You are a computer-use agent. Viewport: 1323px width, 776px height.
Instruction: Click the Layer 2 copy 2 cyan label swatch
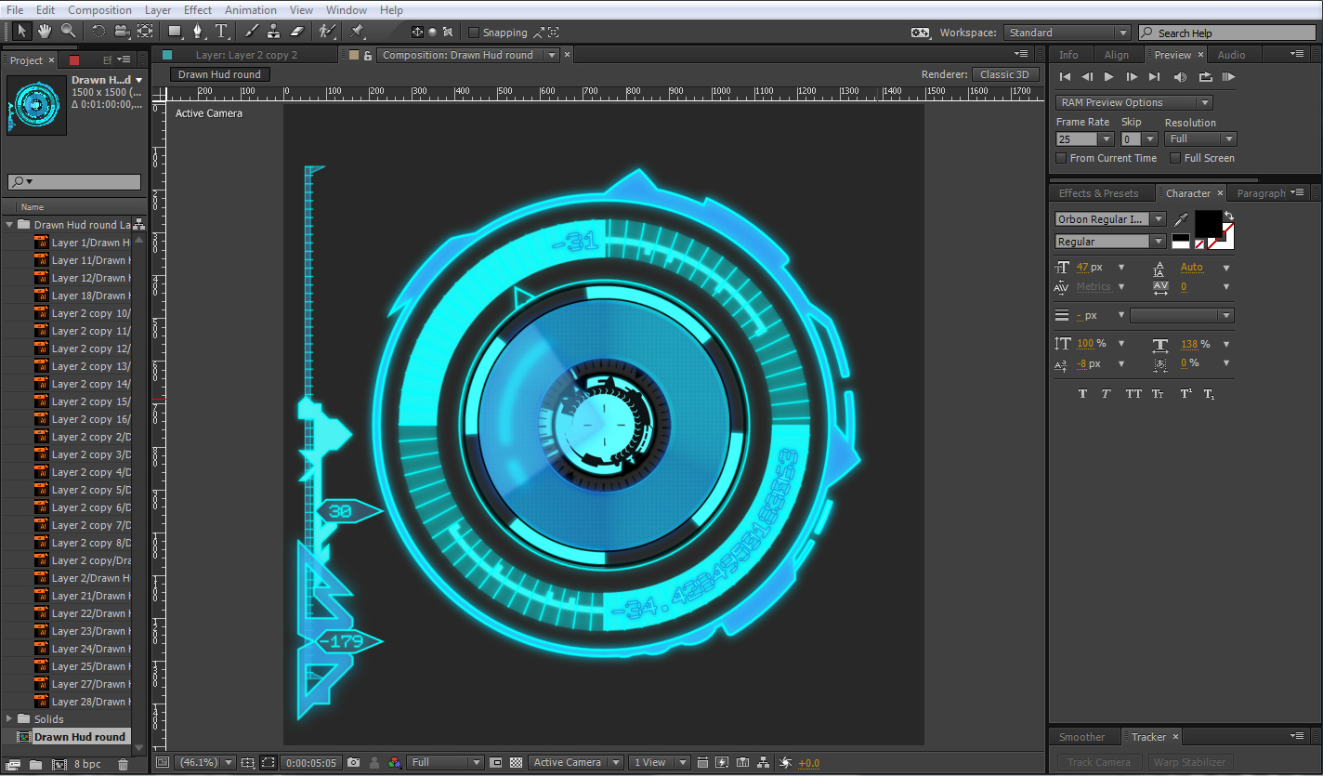click(167, 55)
